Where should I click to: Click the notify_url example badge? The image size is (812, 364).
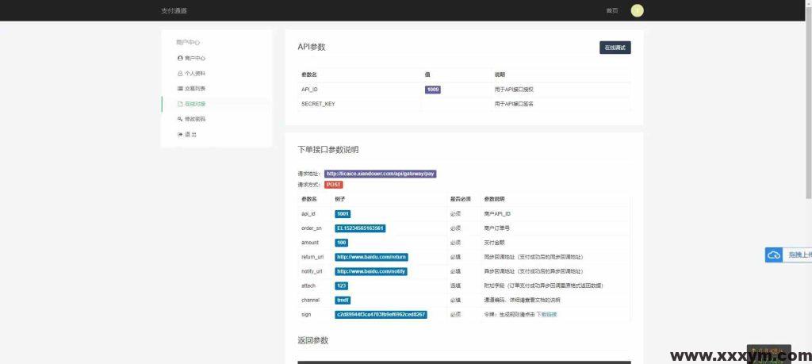[370, 271]
